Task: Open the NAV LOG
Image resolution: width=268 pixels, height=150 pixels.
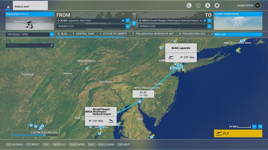Action: [238, 34]
